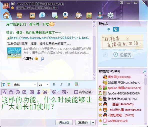
Task: Open the group home page icon
Action: pos(6,15)
